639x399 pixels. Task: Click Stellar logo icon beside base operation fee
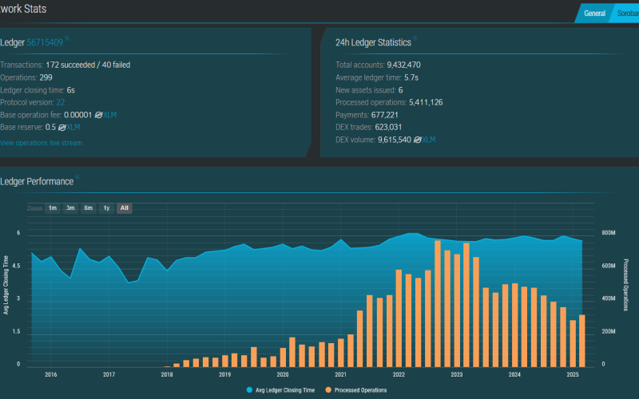(x=97, y=115)
